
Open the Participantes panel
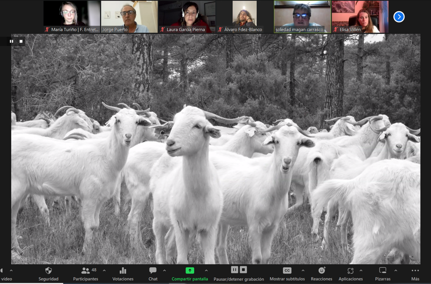point(85,274)
